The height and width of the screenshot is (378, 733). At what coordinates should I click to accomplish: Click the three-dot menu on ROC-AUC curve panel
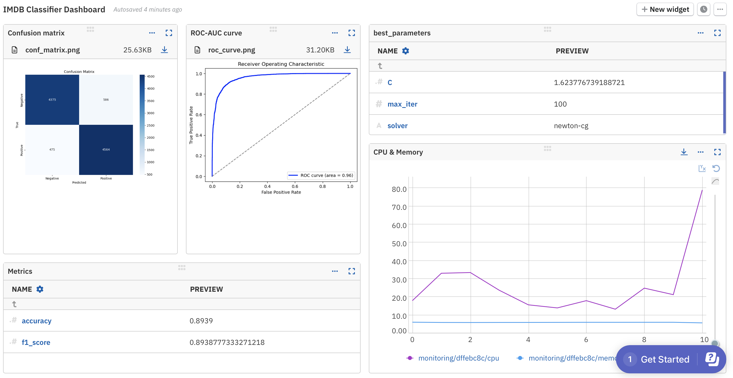point(336,33)
